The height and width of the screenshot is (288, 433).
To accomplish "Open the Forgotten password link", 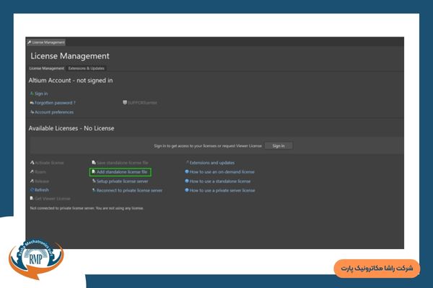I will pyautogui.click(x=54, y=103).
